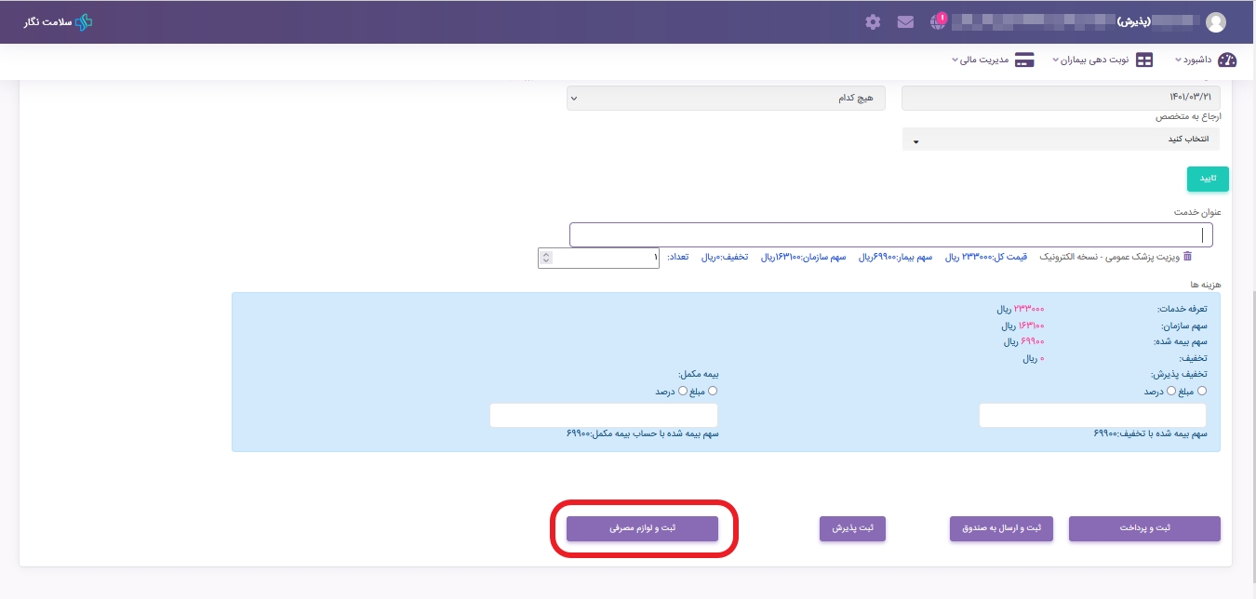Image resolution: width=1256 pixels, height=599 pixels.
Task: Click the ثبت و پرداخت button
Action: pyautogui.click(x=1144, y=528)
